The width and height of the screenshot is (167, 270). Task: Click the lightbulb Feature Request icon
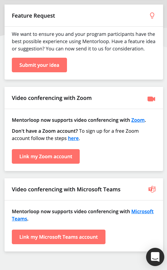[x=152, y=15]
